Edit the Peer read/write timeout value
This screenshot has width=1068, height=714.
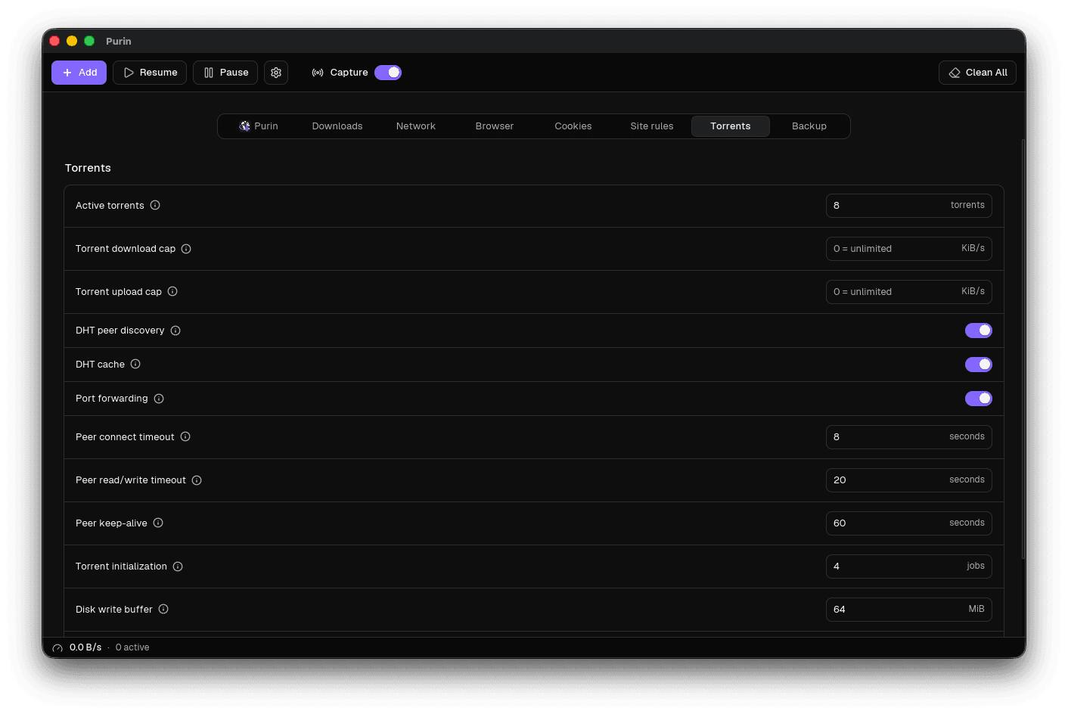pos(909,480)
